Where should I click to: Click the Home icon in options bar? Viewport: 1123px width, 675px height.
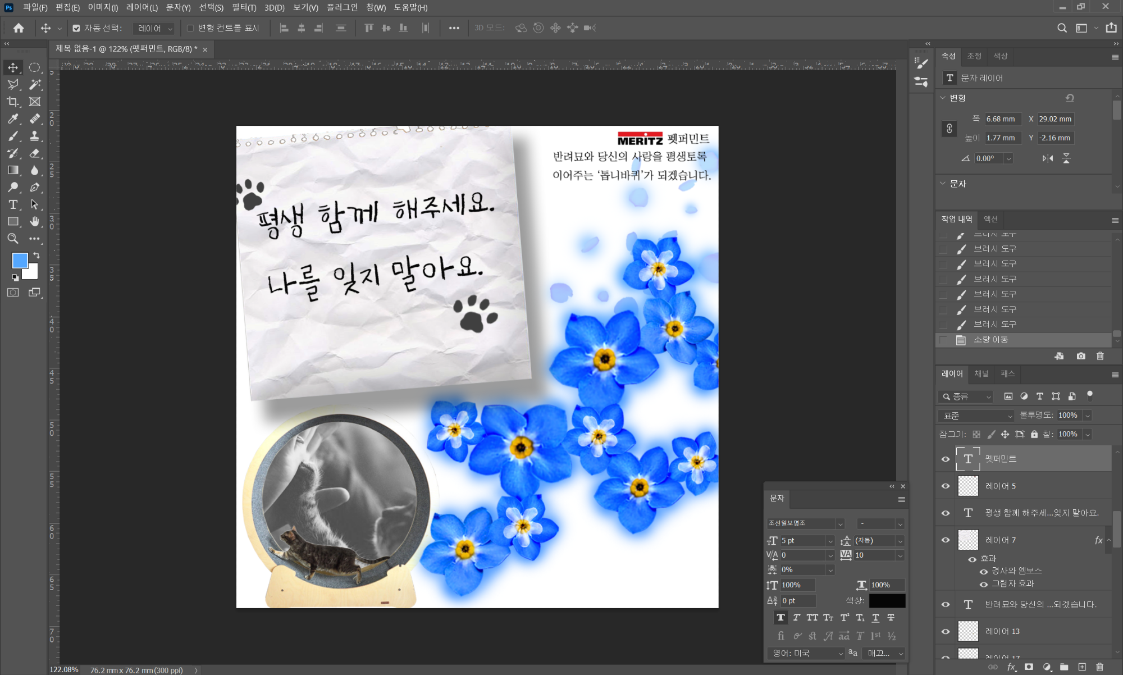click(19, 28)
